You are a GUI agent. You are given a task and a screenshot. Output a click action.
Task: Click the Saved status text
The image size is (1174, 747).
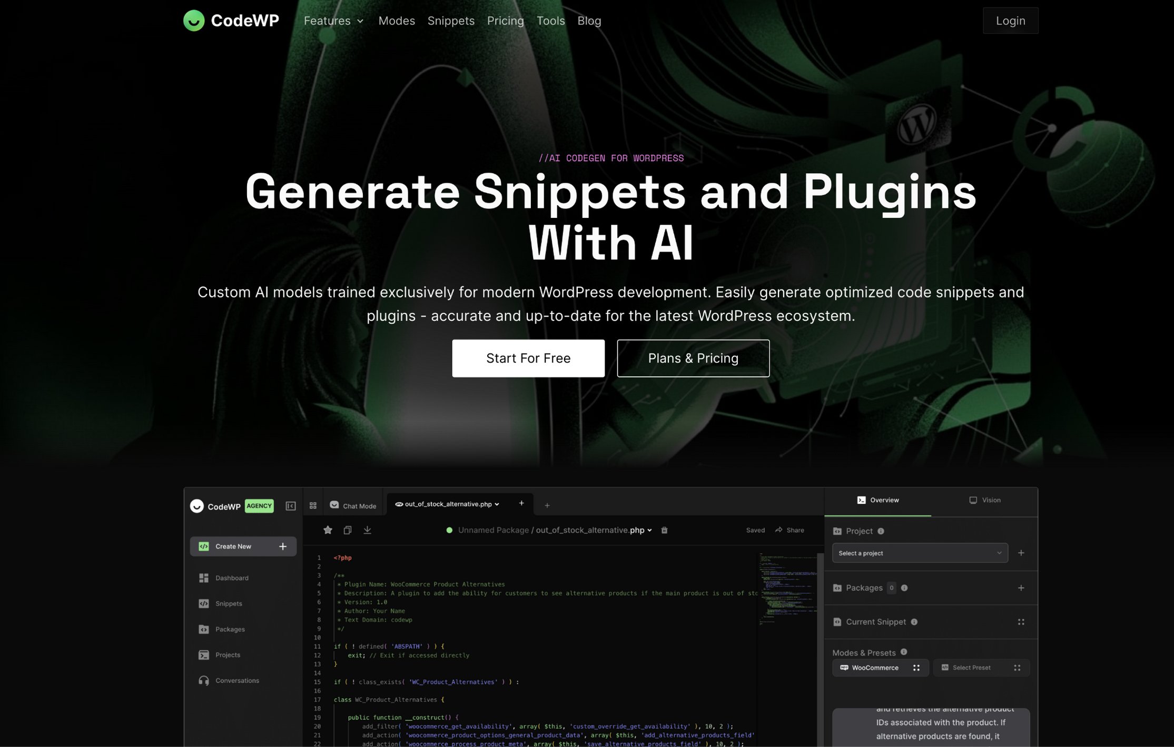755,530
